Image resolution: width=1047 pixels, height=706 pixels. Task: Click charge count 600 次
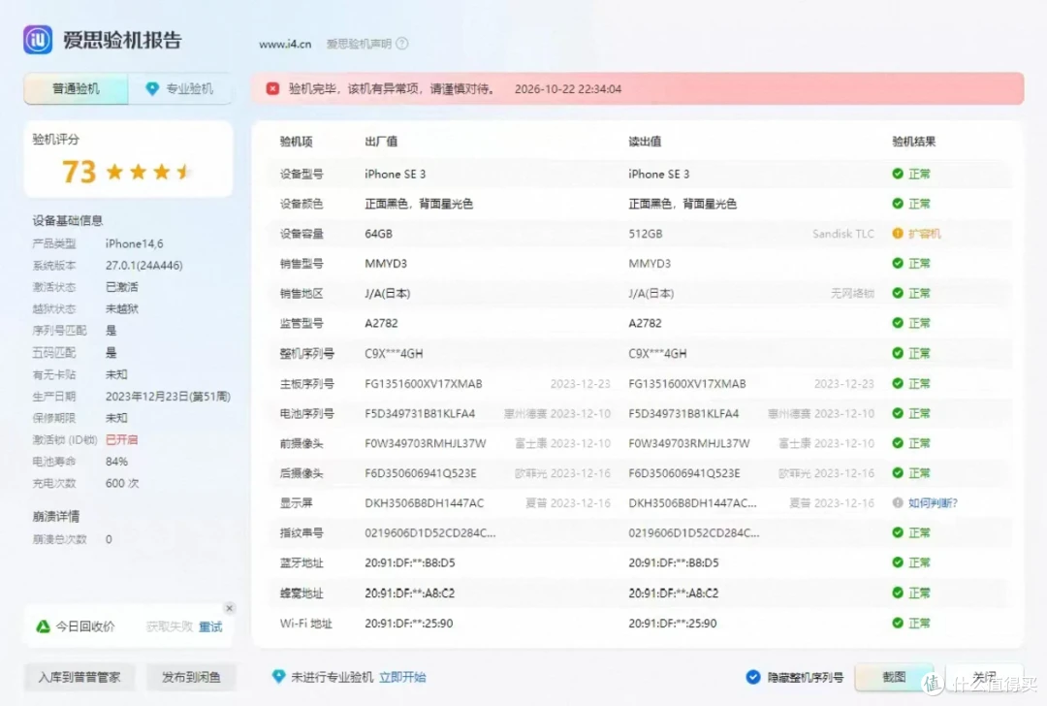(x=122, y=483)
